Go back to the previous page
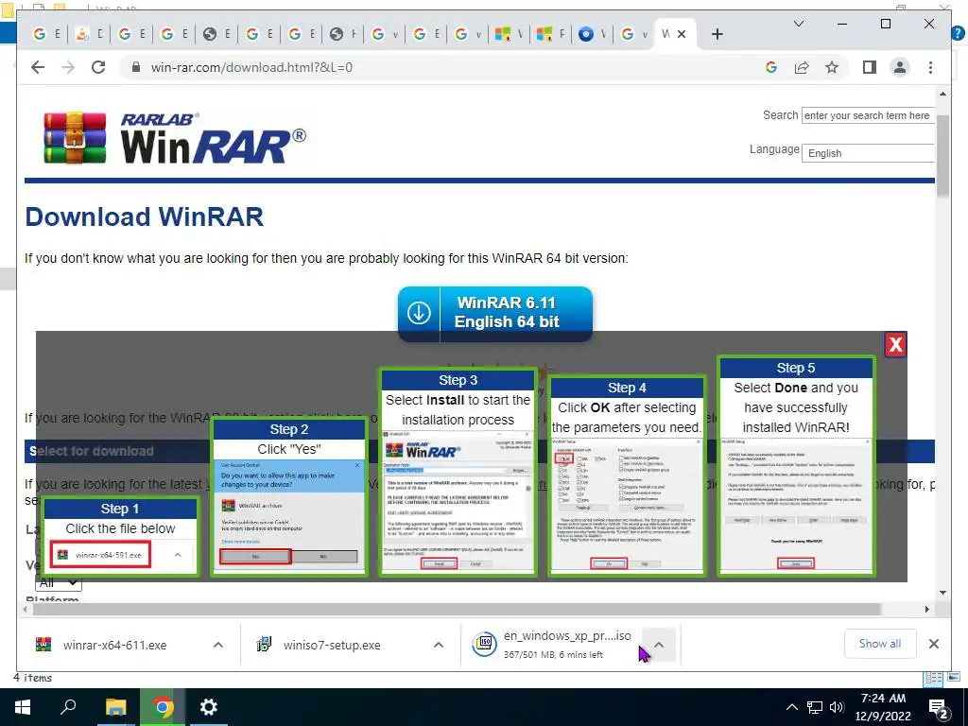The width and height of the screenshot is (968, 726). point(38,67)
